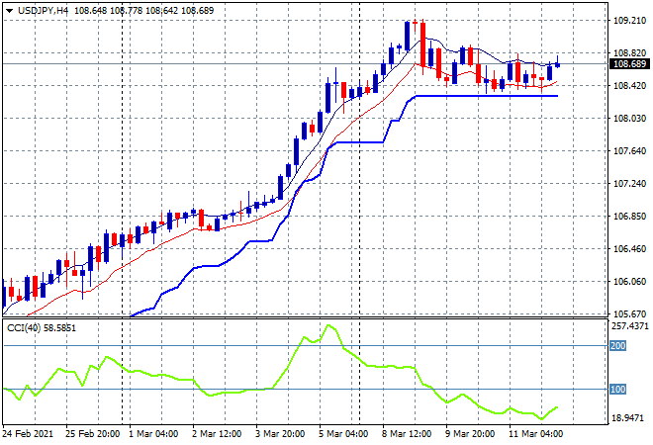Screen dimensions: 653x445
Task: Click the highest blue candle near 109.2
Action: 407,35
